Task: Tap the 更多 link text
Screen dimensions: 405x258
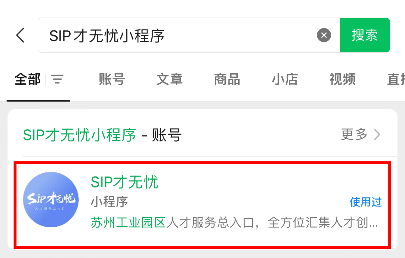Action: pyautogui.click(x=354, y=135)
